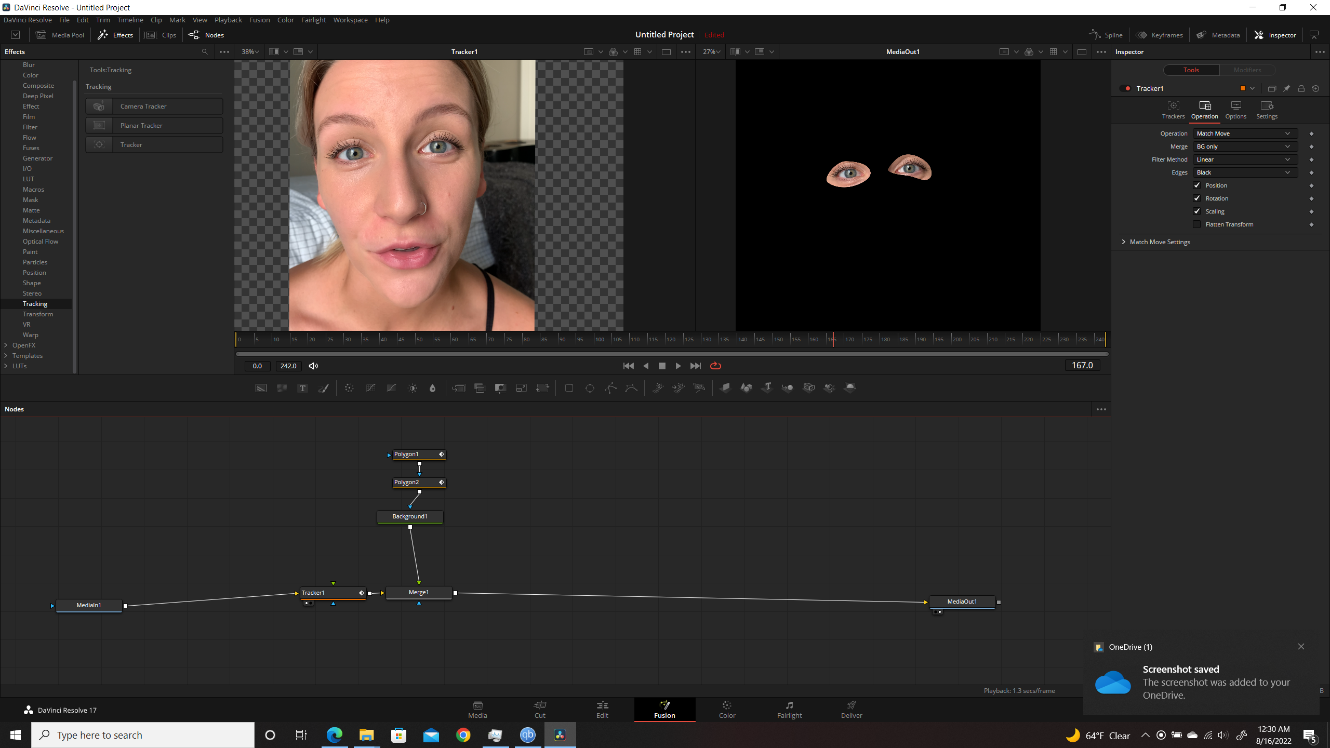This screenshot has height=748, width=1330.
Task: Open the Operation dropdown showing Match Move
Action: [1245, 133]
